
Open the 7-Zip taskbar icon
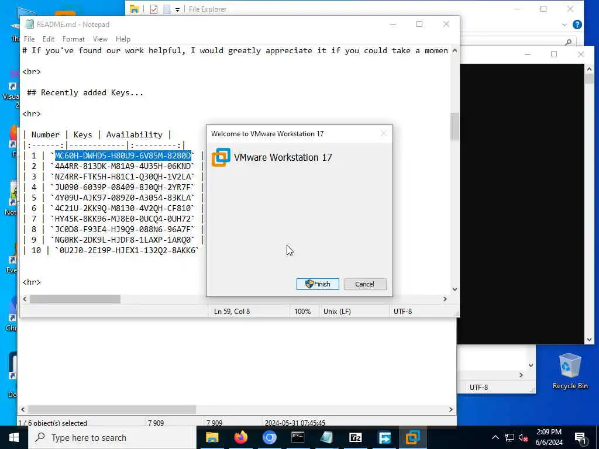(x=355, y=437)
